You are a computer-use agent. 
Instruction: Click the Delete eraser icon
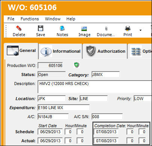tap(19, 29)
